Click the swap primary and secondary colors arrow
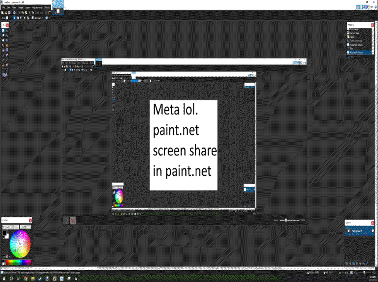378x282 pixels. pos(7,232)
